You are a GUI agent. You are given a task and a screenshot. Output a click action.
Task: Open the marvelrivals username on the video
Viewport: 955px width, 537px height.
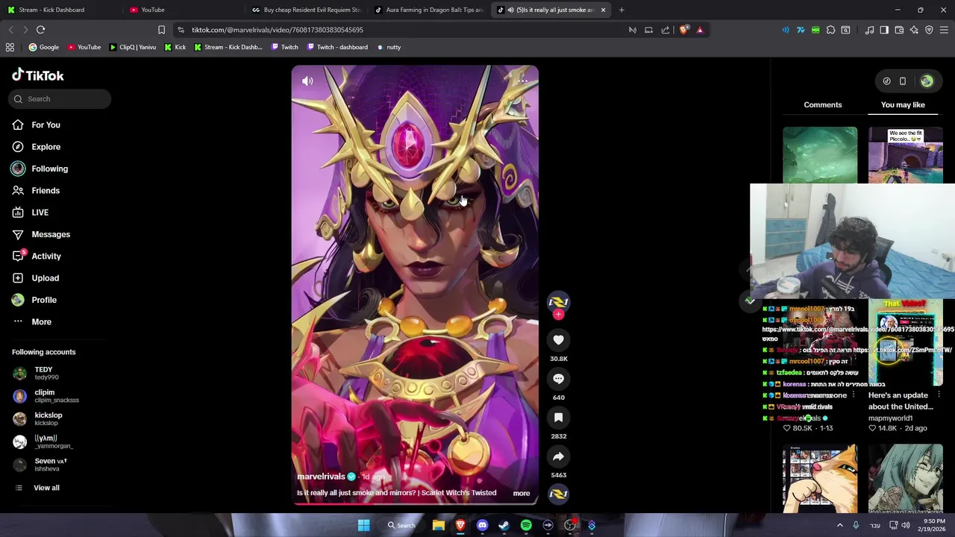pos(321,477)
